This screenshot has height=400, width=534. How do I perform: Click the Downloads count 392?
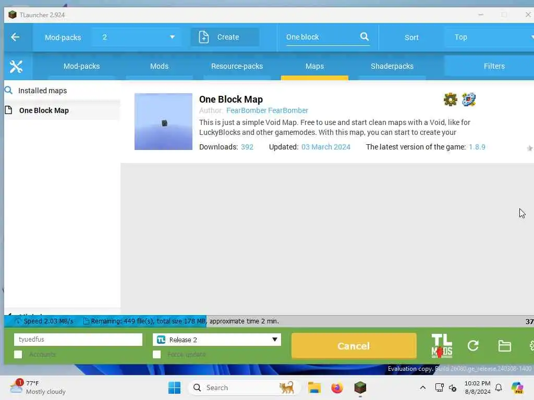point(247,147)
